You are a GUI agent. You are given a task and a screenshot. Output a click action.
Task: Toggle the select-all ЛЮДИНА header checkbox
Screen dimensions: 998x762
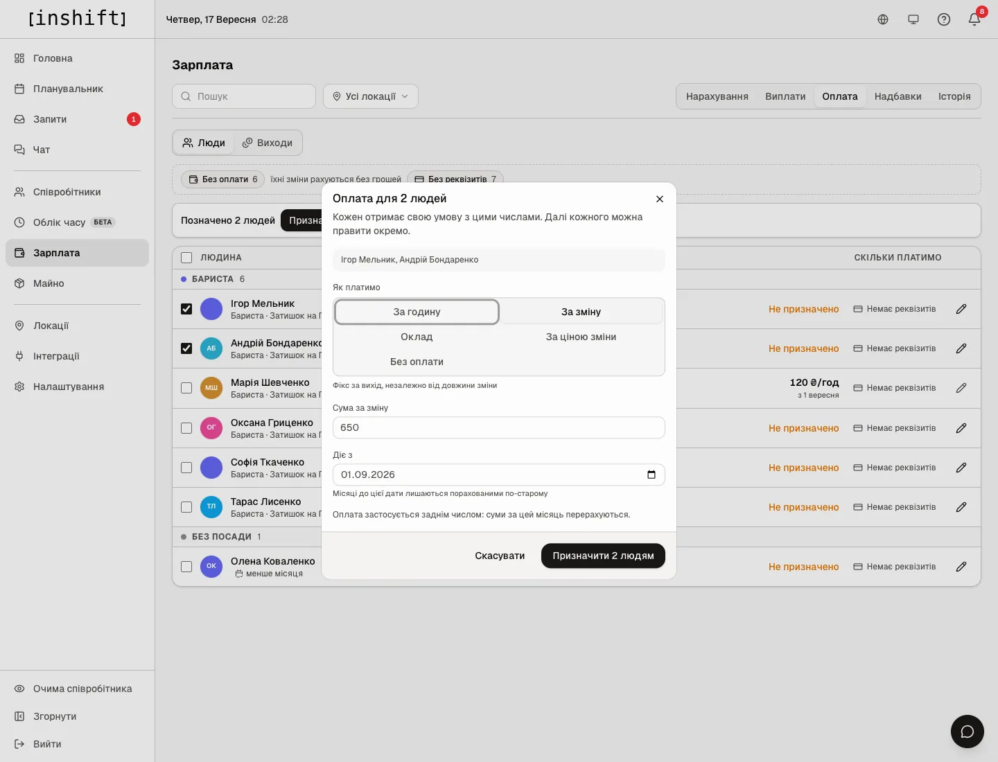186,258
